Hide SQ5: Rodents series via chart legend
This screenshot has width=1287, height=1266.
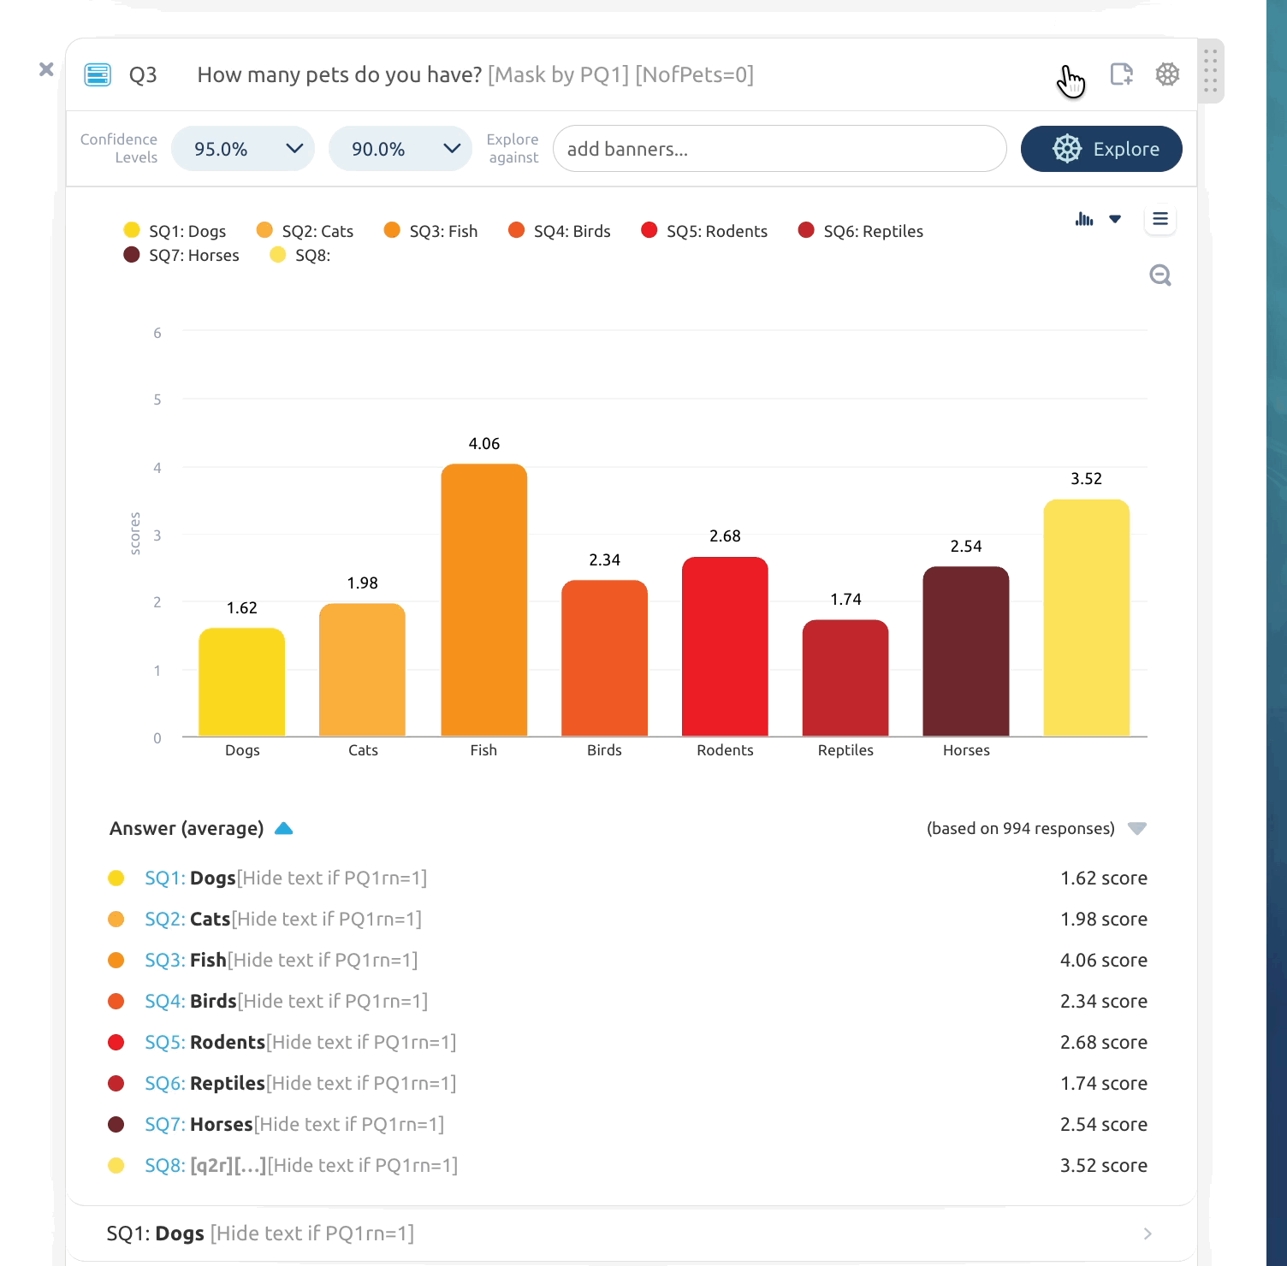704,231
